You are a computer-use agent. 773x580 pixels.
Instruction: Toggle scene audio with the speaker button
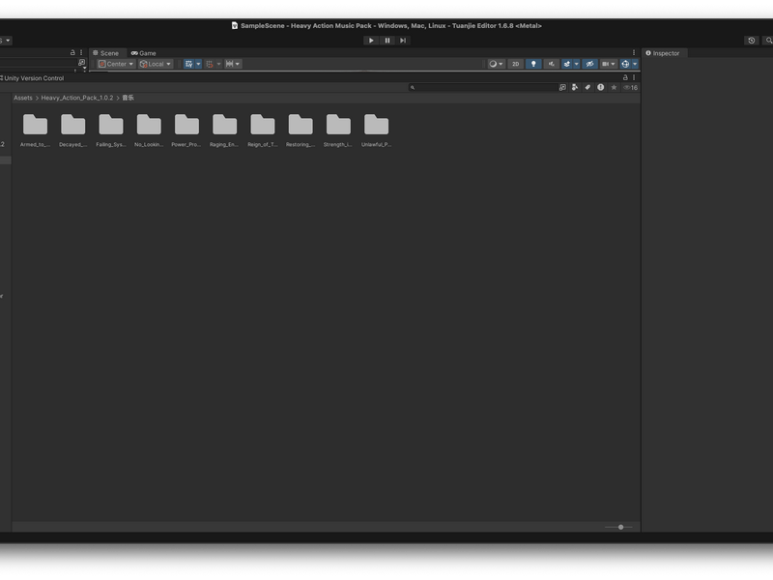551,64
